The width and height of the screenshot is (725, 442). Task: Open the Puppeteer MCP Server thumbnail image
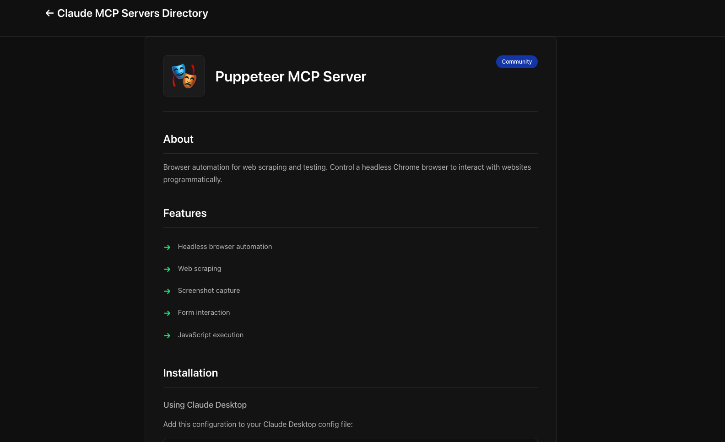click(x=184, y=76)
